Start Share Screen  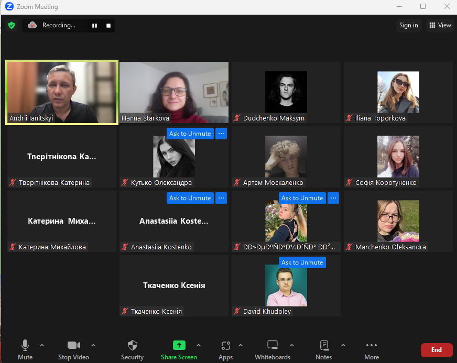[x=179, y=349]
